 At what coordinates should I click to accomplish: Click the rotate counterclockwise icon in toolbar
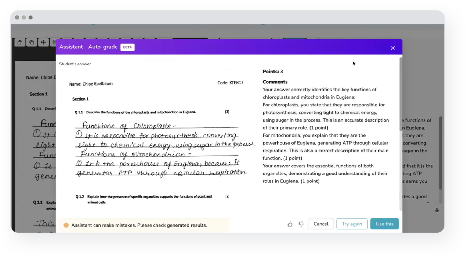[x=20, y=42]
